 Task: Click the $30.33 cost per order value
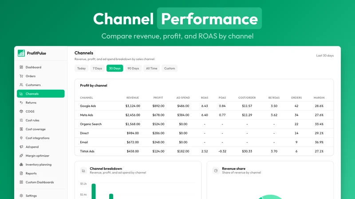[247, 151]
